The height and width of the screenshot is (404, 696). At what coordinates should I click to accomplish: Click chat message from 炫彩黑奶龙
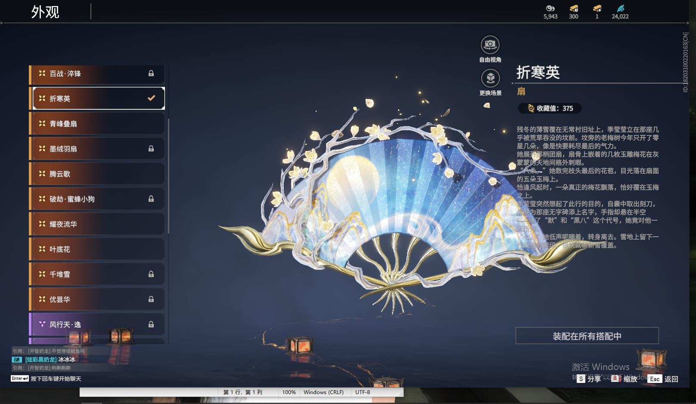click(50, 359)
